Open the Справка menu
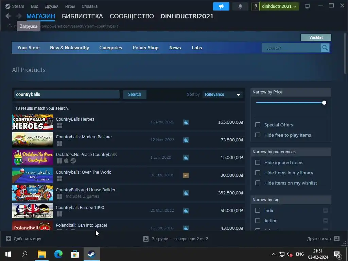Viewport: 348px width, 261px height. click(89, 6)
